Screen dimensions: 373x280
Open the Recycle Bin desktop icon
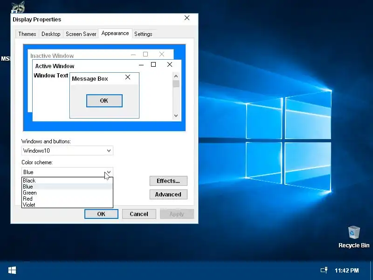pyautogui.click(x=354, y=237)
